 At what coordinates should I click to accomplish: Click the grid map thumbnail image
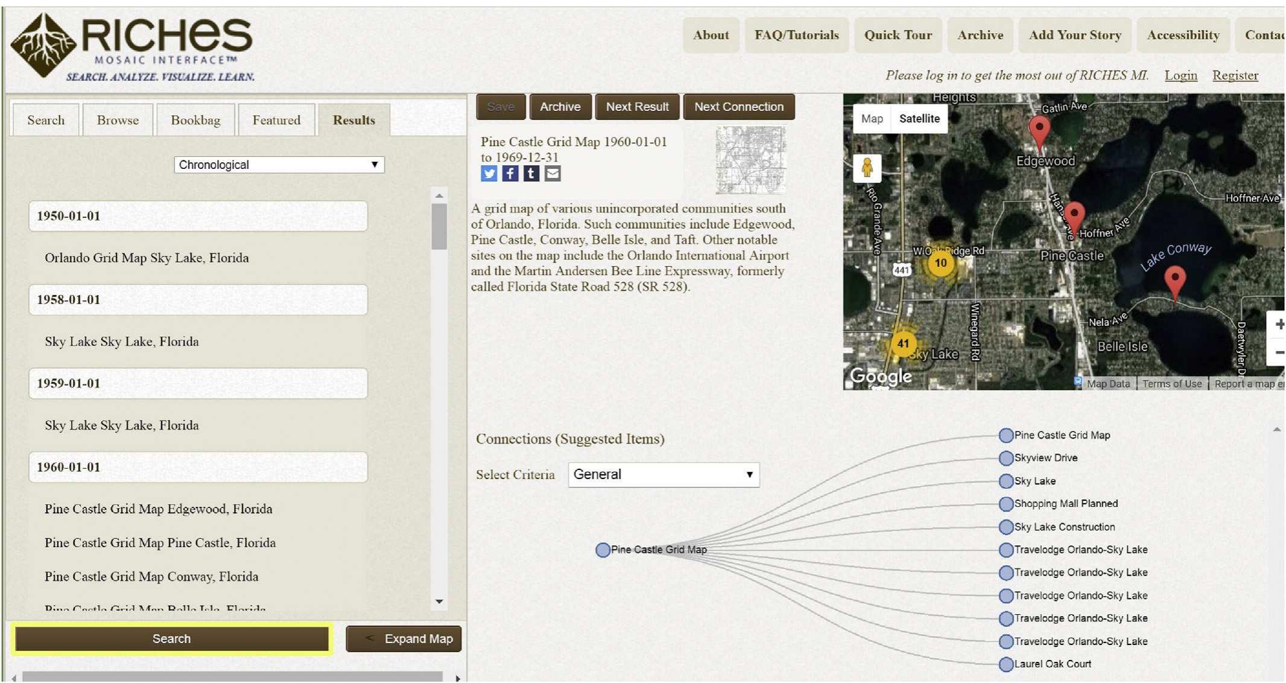click(750, 160)
